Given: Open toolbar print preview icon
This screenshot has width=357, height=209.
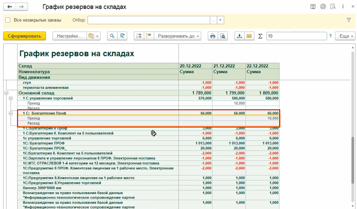Looking at the screenshot, I should pyautogui.click(x=223, y=36).
